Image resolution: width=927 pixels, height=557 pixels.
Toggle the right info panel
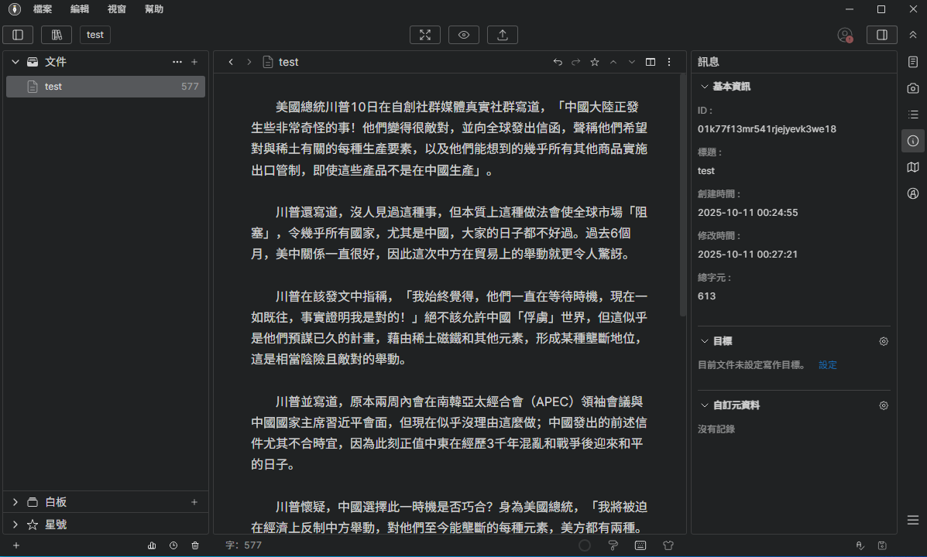pos(881,35)
